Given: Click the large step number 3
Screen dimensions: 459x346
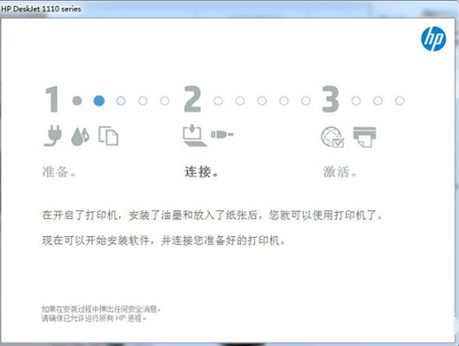Looking at the screenshot, I should 330,99.
